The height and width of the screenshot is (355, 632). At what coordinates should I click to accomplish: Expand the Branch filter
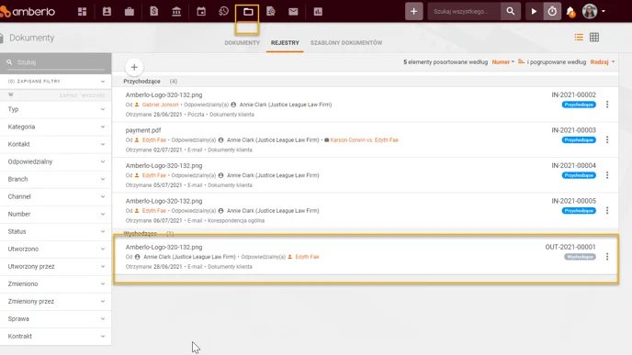tap(56, 179)
